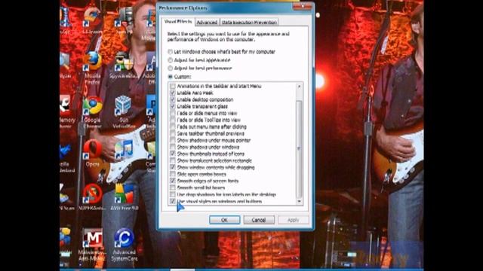The image size is (483, 271).
Task: Check Slide open combo boxes
Action: [173, 174]
